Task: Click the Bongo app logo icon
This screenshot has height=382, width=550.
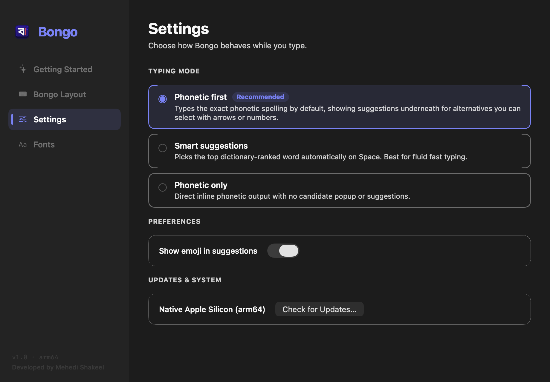Action: tap(22, 32)
